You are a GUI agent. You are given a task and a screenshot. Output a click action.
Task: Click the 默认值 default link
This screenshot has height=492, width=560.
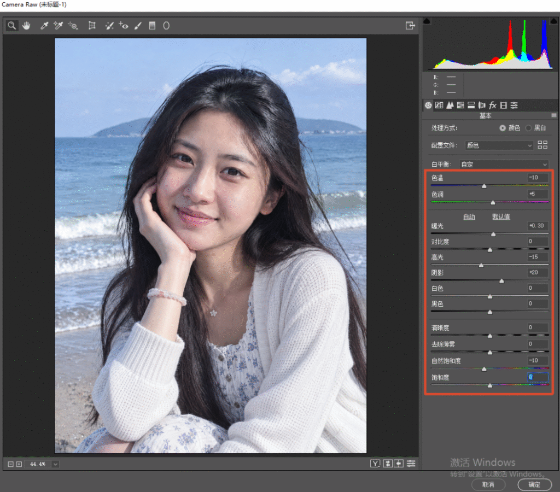point(501,216)
